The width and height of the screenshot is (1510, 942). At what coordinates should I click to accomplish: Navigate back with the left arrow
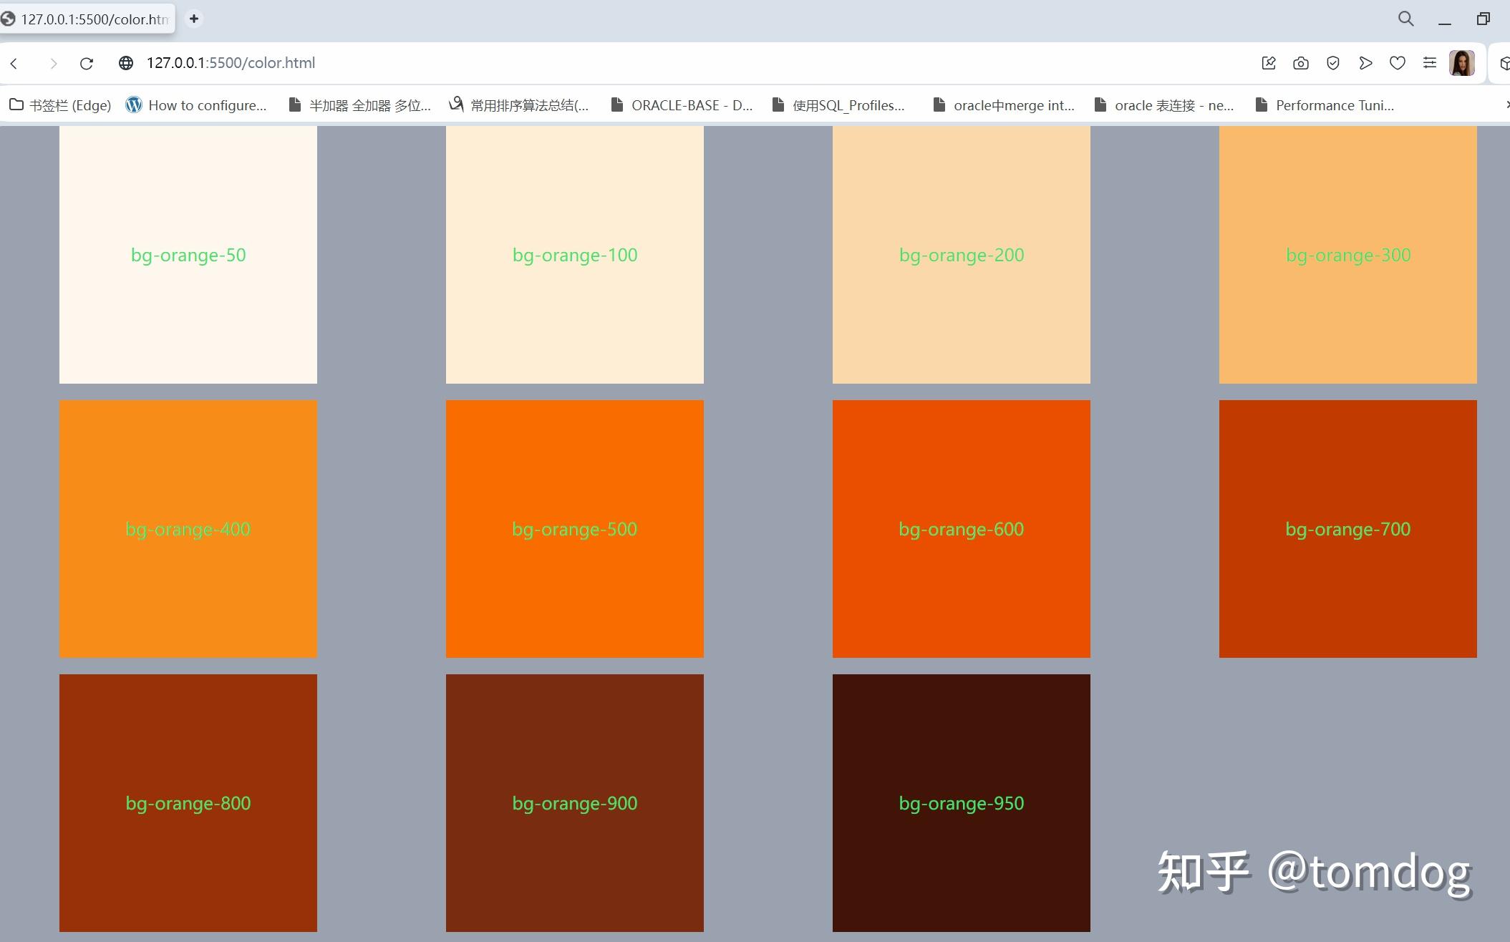(14, 63)
